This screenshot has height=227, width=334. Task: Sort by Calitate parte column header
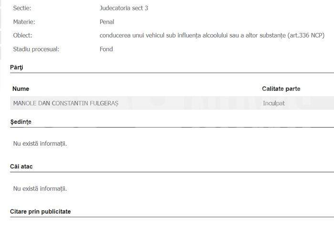click(281, 89)
